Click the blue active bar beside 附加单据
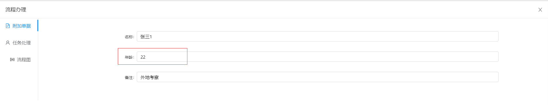Screen dimensions: 548x105 pyautogui.click(x=38, y=25)
